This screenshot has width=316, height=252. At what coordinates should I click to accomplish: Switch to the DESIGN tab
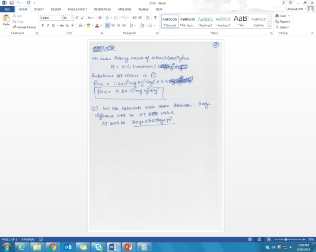(x=56, y=9)
